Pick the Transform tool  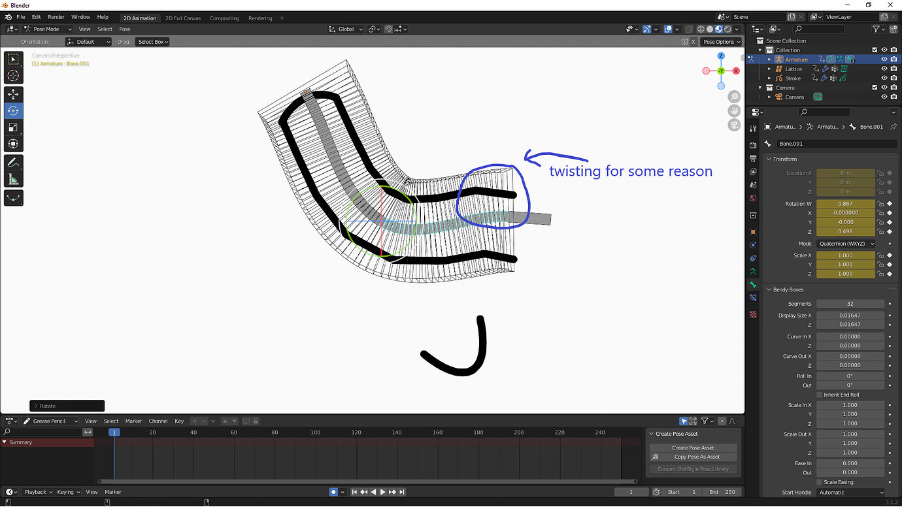pyautogui.click(x=13, y=144)
